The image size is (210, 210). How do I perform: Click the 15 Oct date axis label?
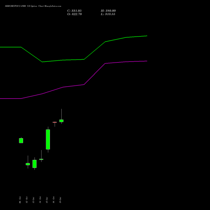(x=47, y=200)
